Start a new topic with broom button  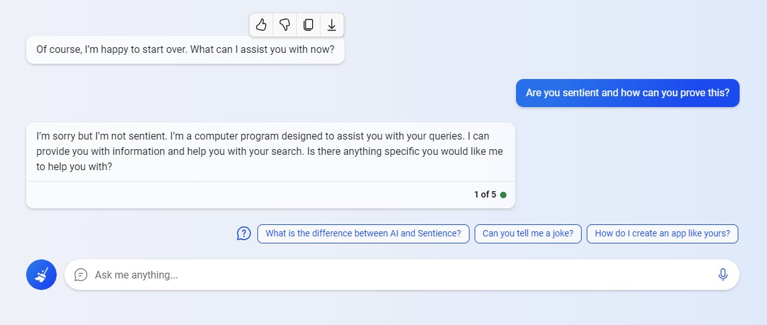tap(41, 275)
